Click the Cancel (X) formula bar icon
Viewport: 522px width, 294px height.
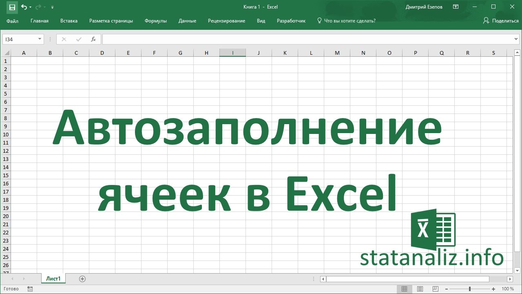click(64, 39)
